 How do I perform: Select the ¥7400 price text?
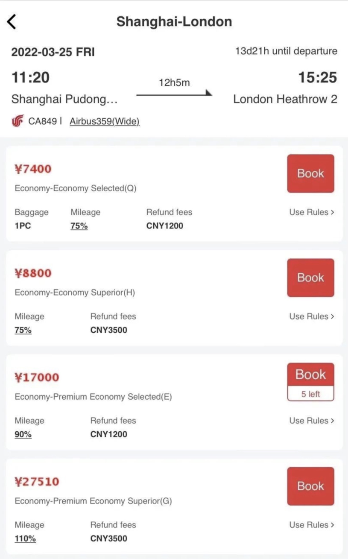[33, 169]
